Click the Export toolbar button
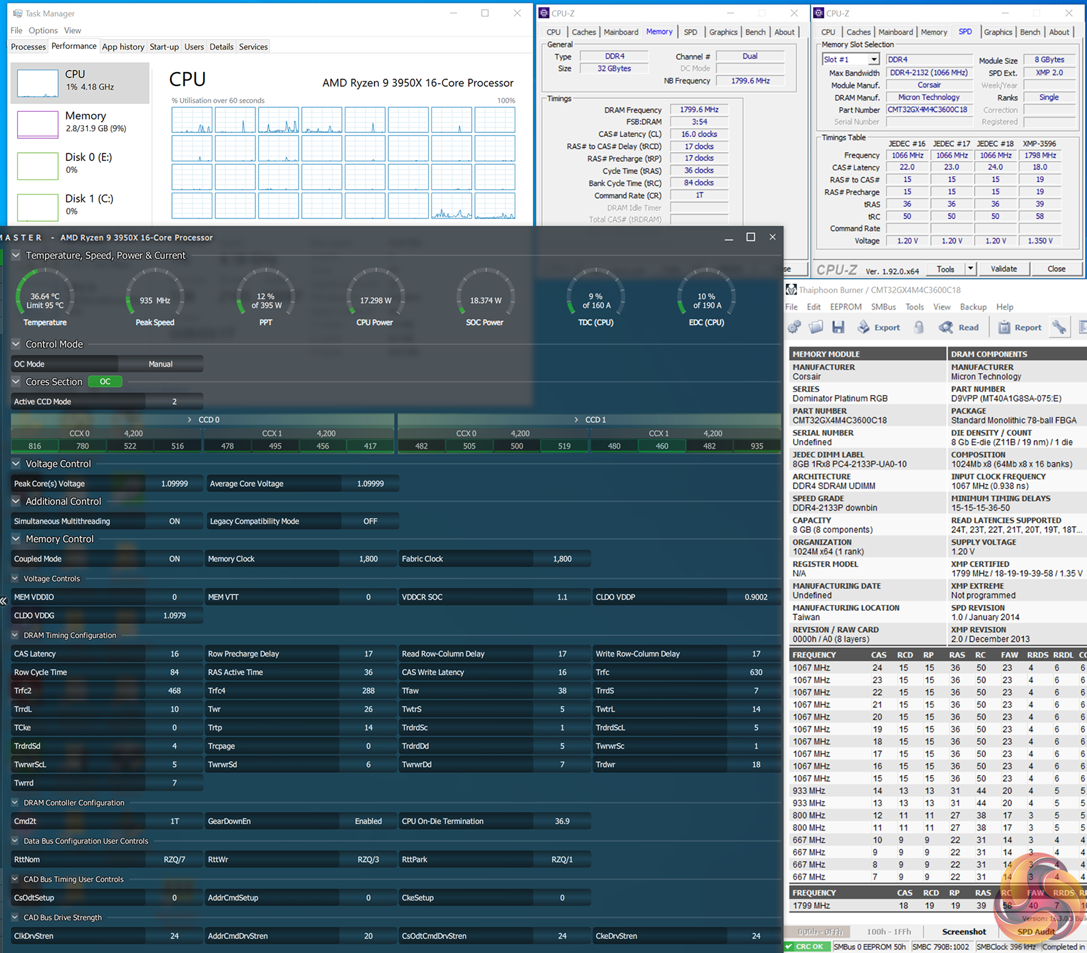1087x953 pixels. click(879, 327)
